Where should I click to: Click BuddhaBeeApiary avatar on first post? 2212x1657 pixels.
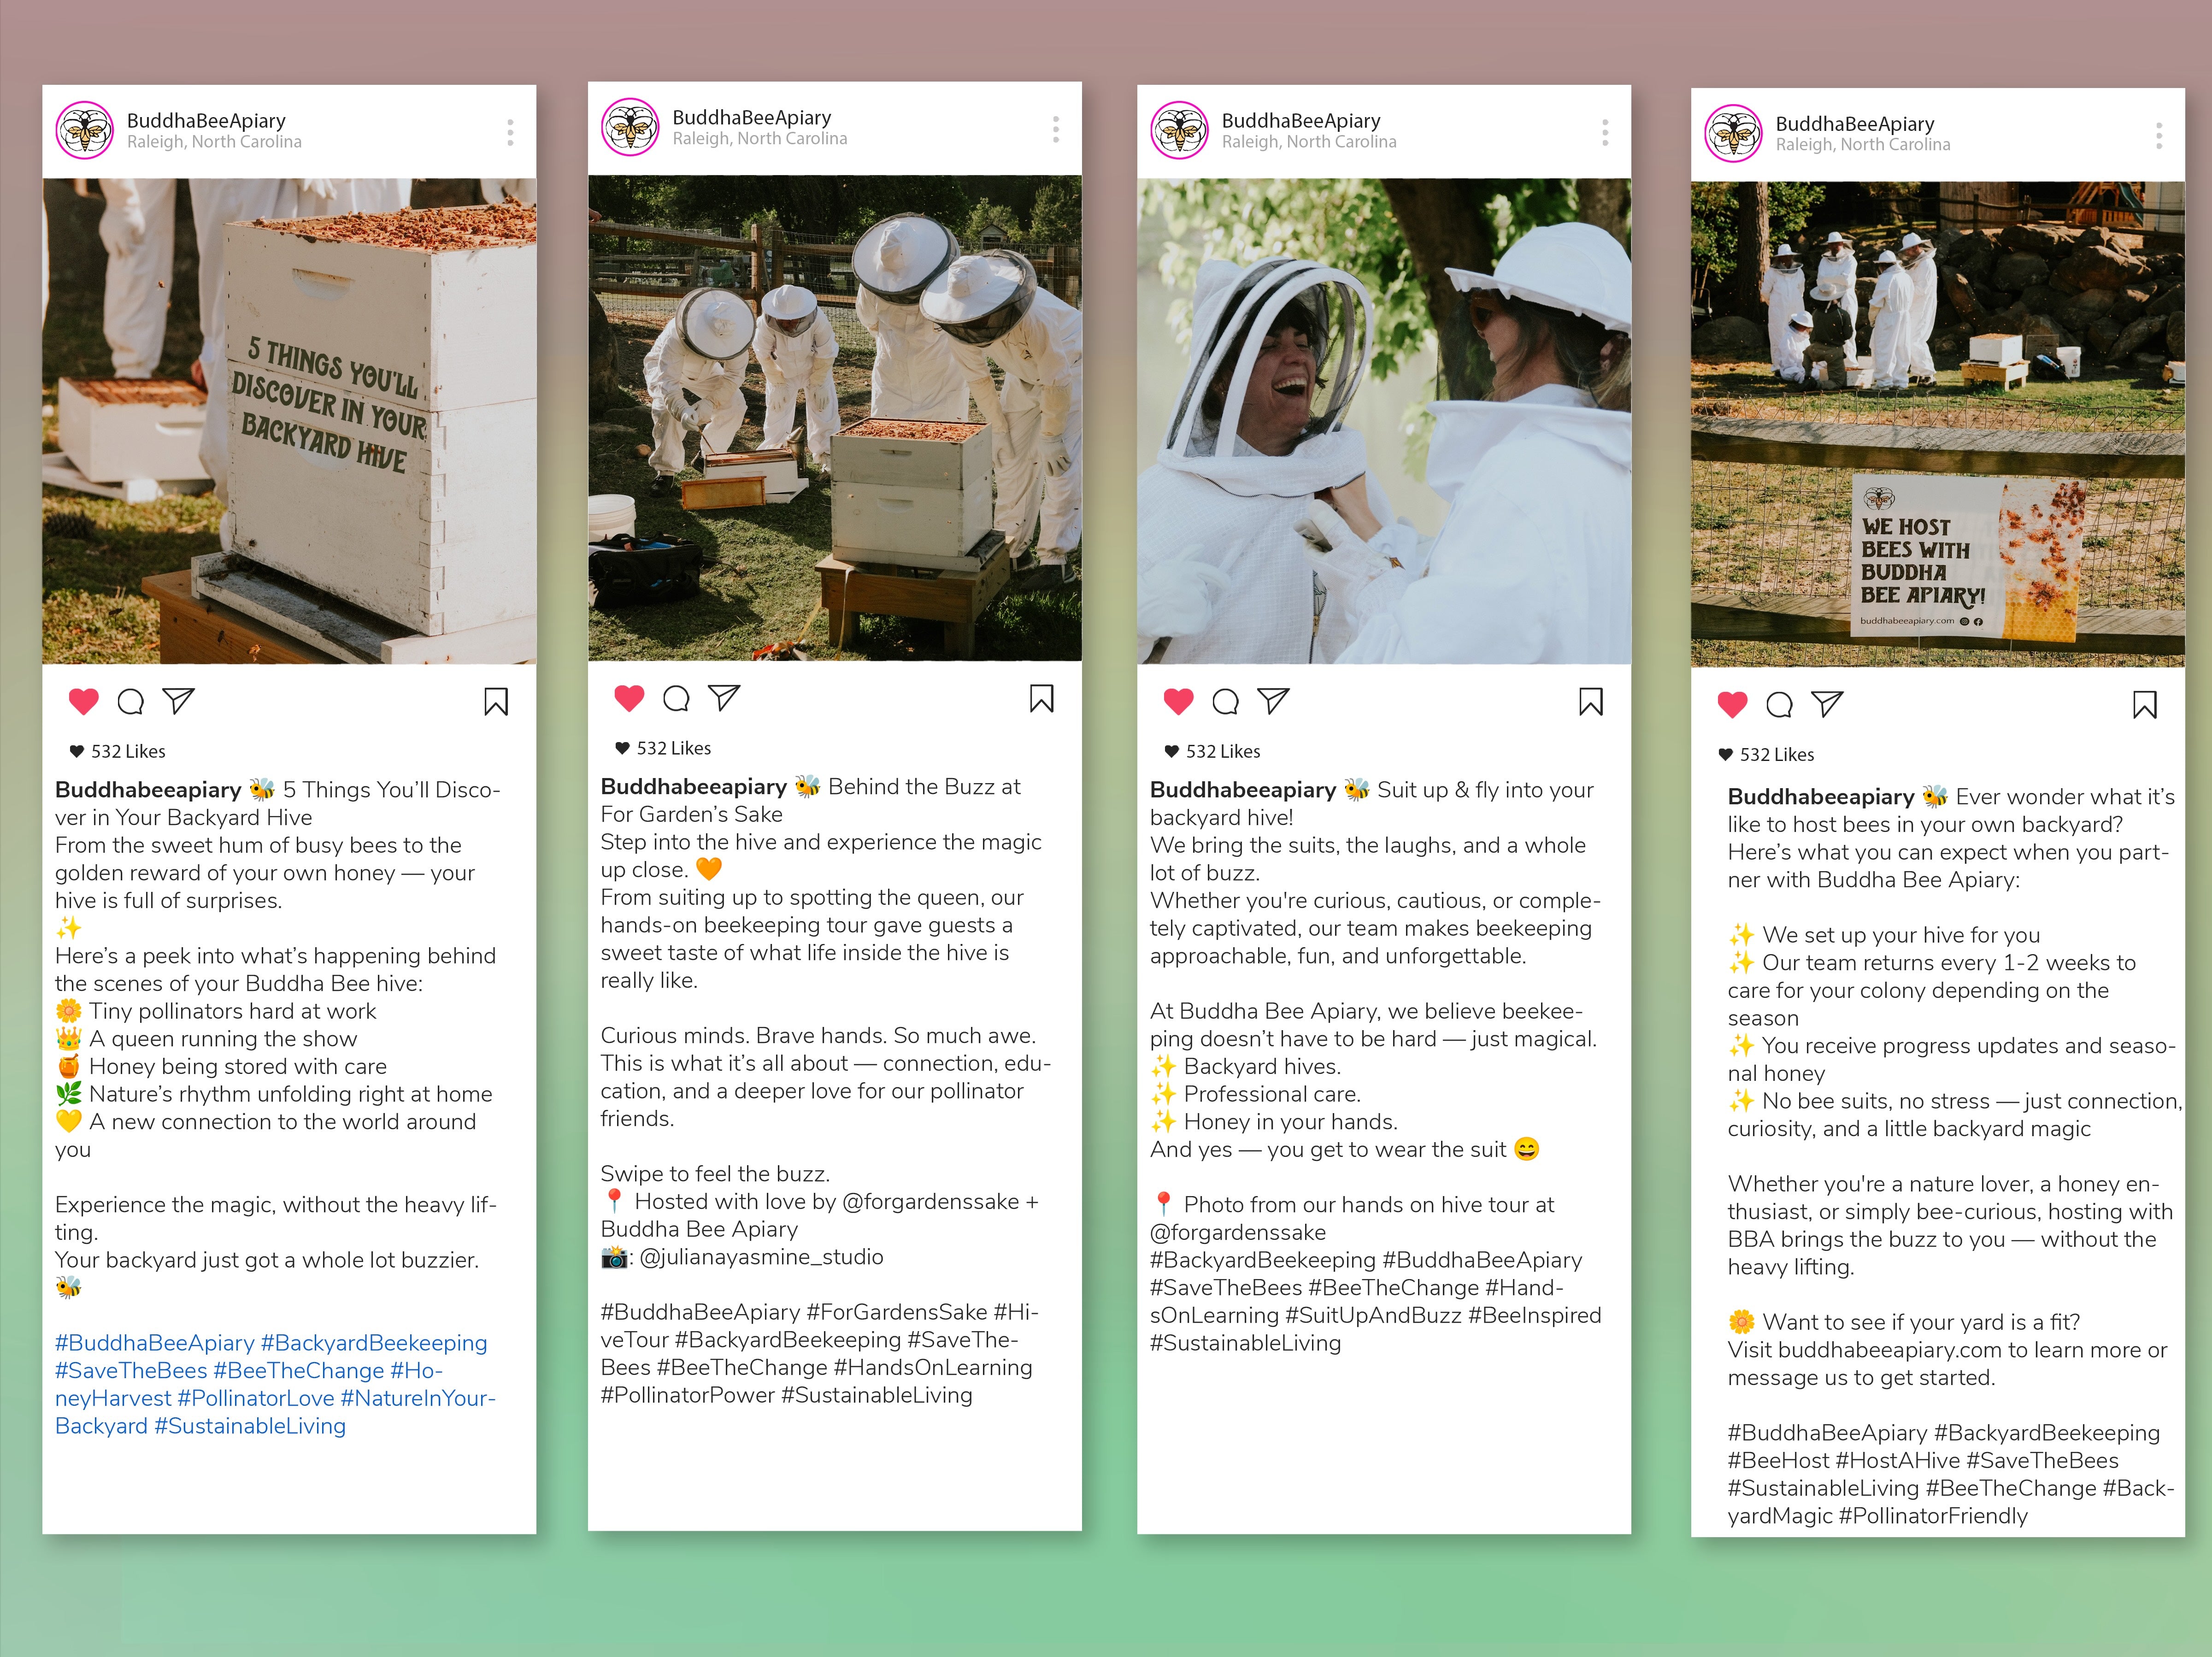click(x=85, y=130)
